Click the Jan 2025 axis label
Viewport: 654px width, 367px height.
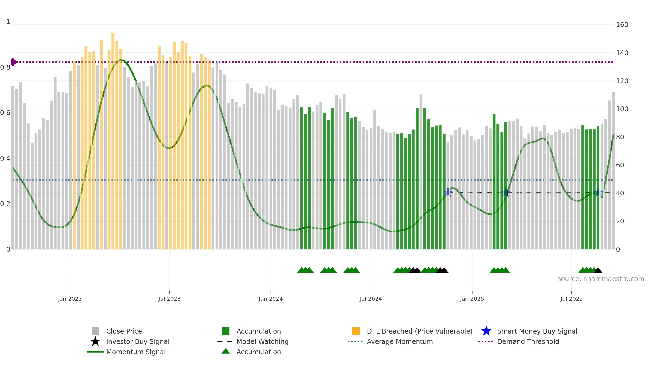tap(472, 299)
